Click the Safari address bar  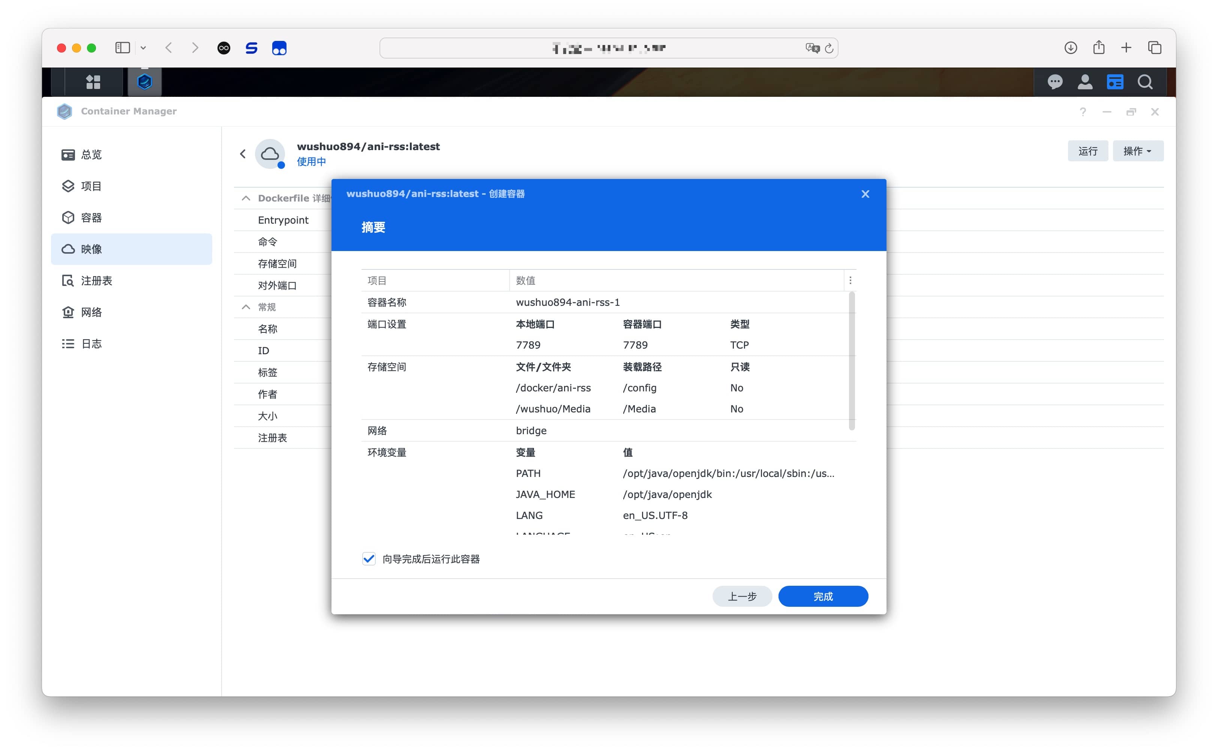tap(609, 48)
